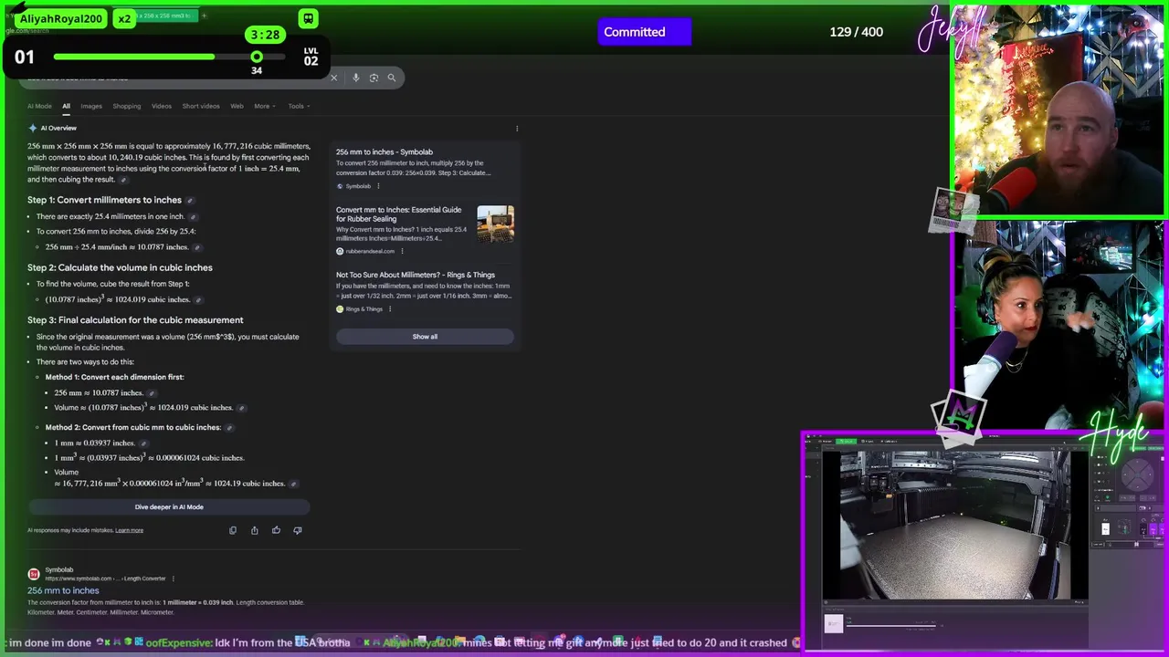1169x657 pixels.
Task: Click the Committed purple badge
Action: pos(645,32)
